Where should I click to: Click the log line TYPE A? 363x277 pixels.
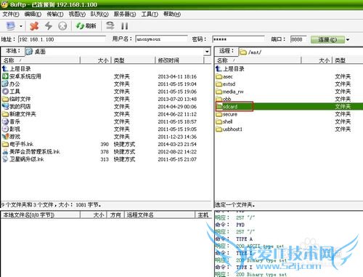pos(245,239)
